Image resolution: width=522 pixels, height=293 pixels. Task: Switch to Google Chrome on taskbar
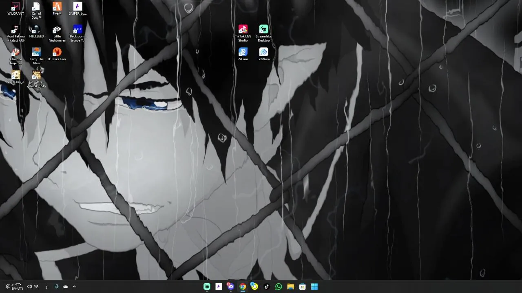243,286
